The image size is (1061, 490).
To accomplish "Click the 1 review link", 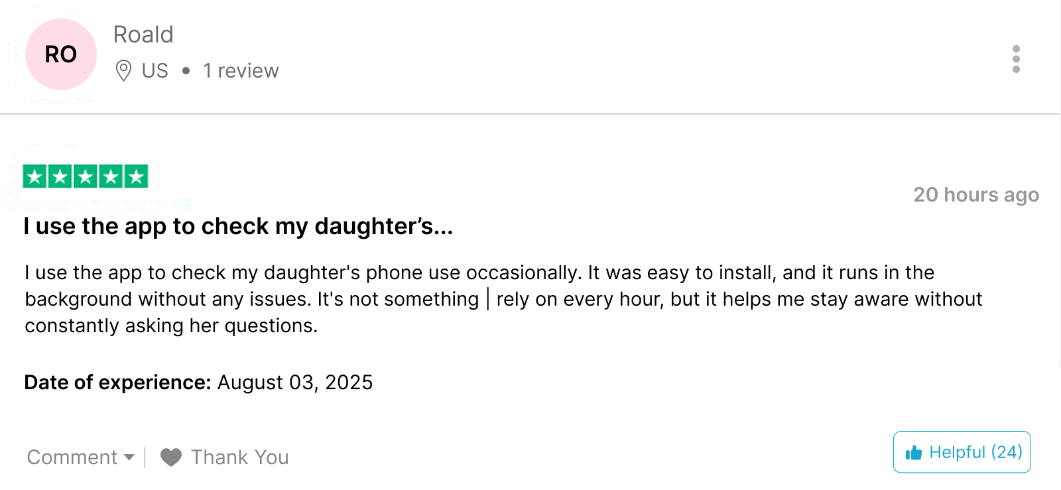I will pos(241,70).
